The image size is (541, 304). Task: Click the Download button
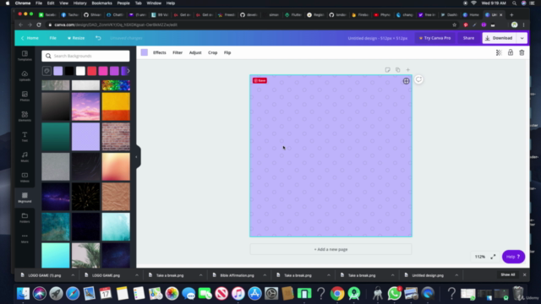coord(500,38)
